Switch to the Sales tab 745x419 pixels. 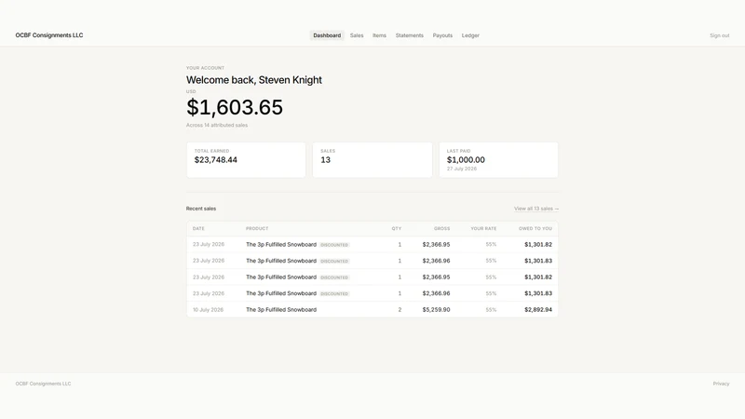[x=357, y=35]
